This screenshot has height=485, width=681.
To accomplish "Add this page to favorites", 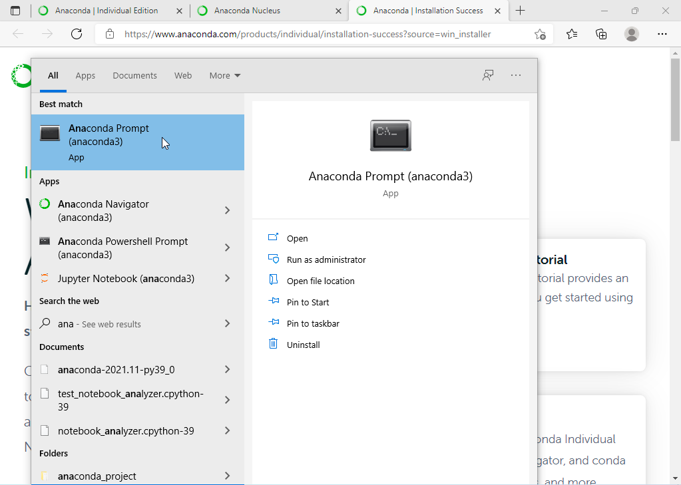I will pyautogui.click(x=540, y=35).
